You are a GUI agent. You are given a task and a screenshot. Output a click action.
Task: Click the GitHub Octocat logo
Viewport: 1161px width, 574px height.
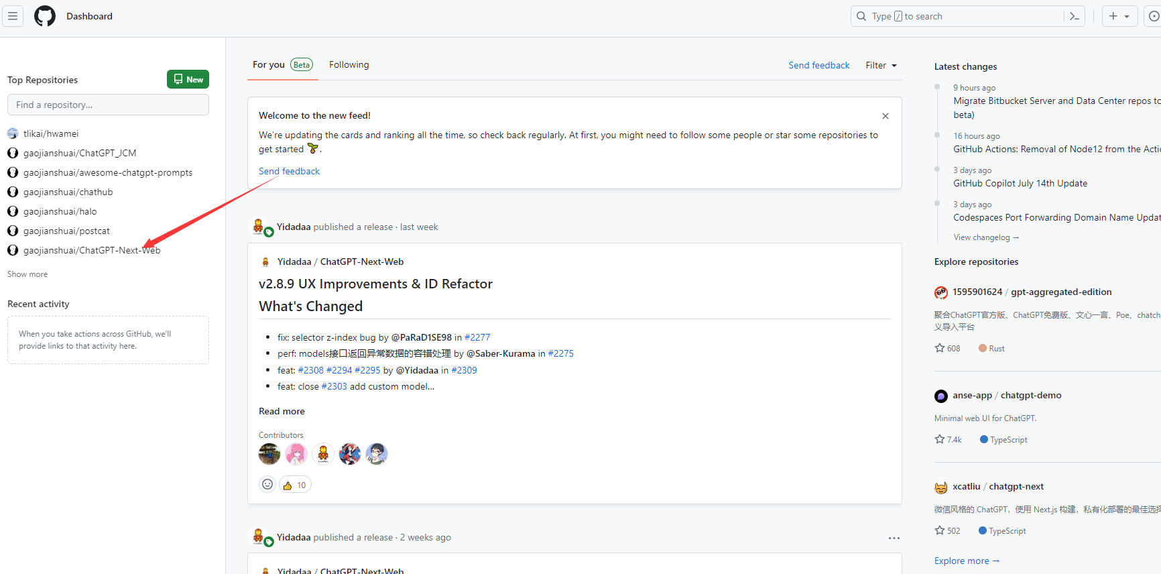click(45, 16)
